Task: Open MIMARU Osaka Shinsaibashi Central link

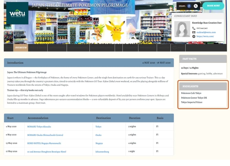Action: click(45, 135)
